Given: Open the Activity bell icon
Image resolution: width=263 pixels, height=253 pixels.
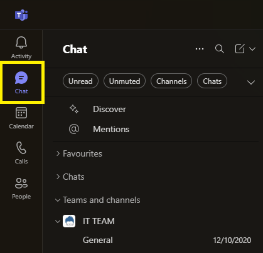Looking at the screenshot, I should coord(21,43).
